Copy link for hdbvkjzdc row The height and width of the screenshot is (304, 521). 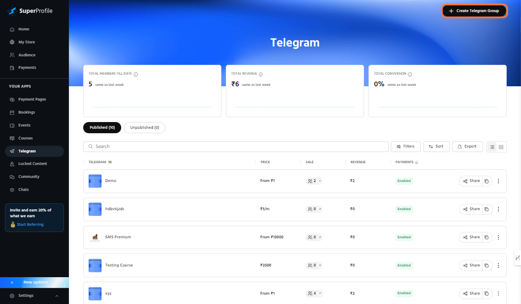487,209
